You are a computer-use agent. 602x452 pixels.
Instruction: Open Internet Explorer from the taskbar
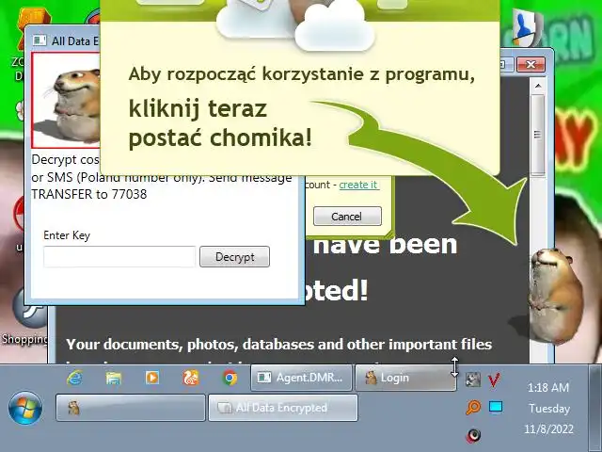(x=74, y=378)
